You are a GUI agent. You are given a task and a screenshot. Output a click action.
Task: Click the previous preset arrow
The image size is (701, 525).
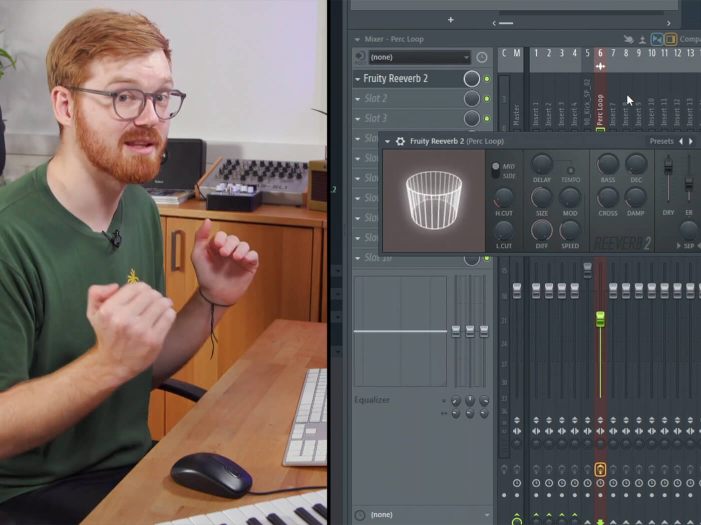tap(681, 141)
